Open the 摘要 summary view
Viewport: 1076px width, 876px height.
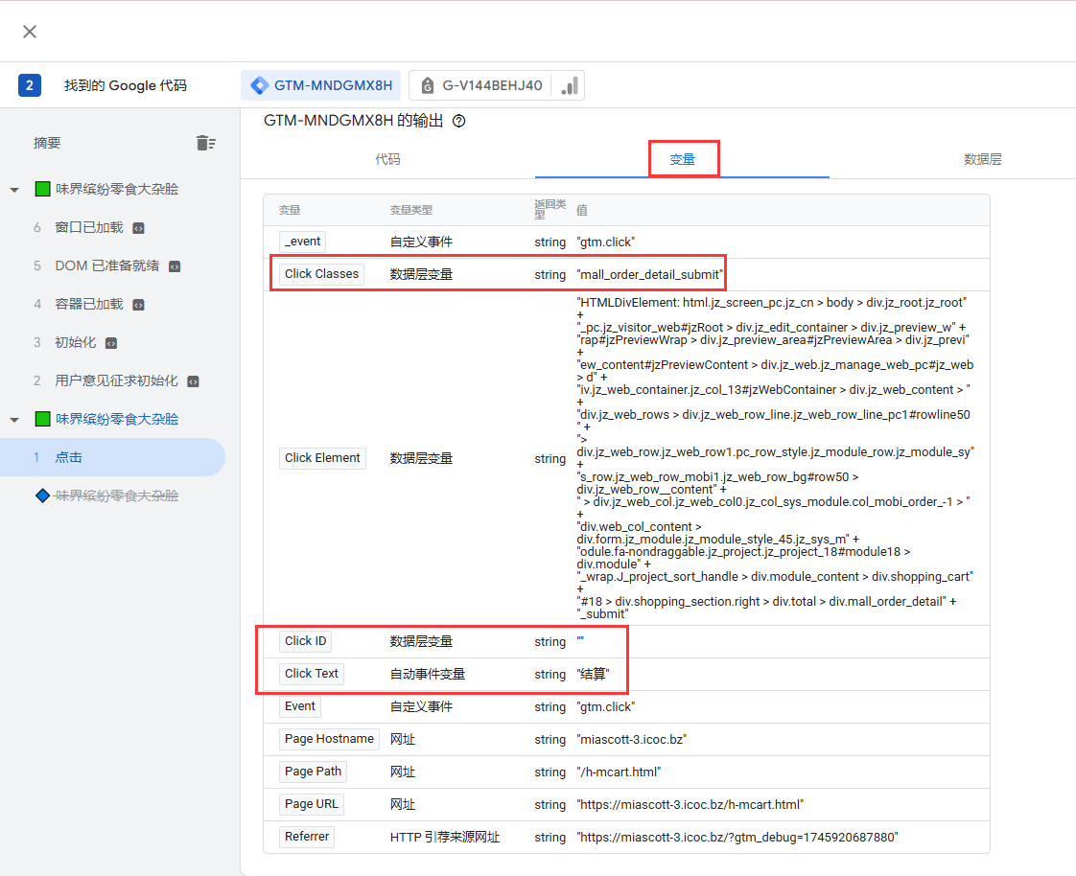click(x=47, y=143)
